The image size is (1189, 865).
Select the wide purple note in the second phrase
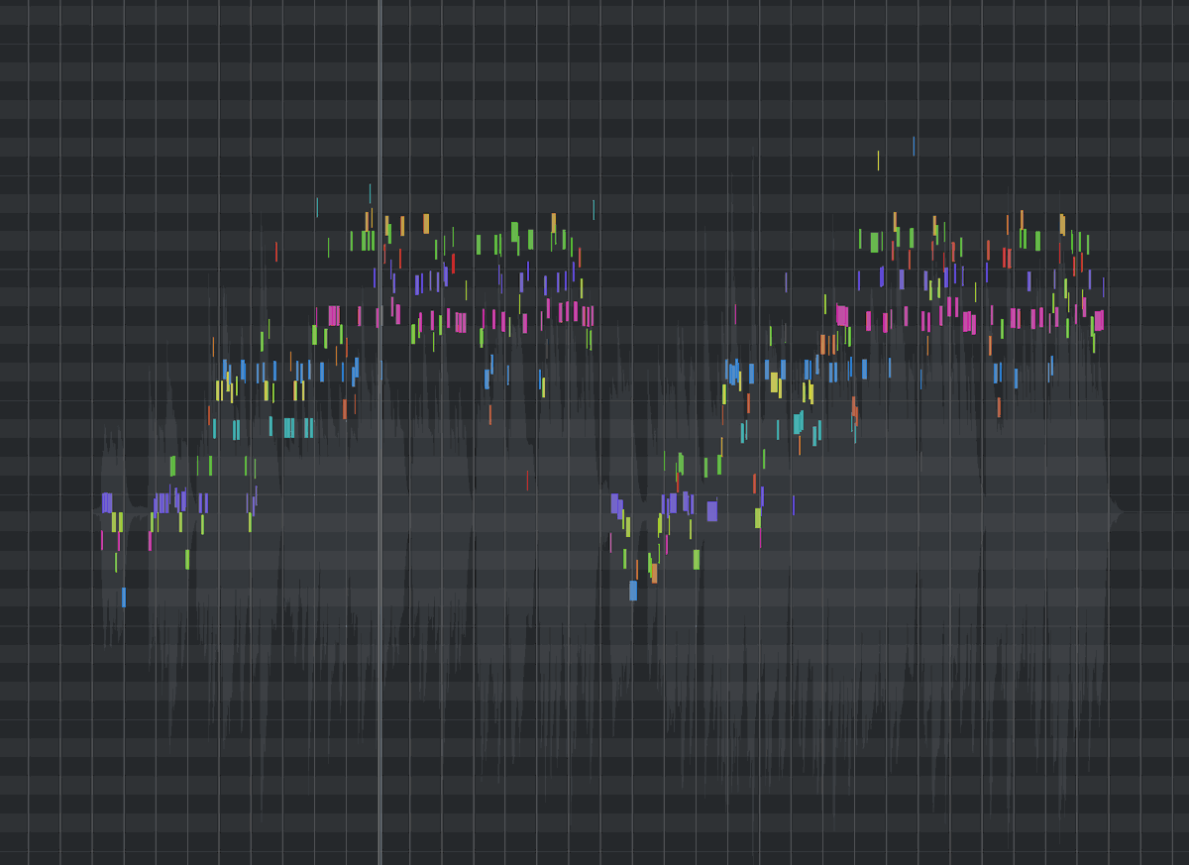(x=711, y=511)
